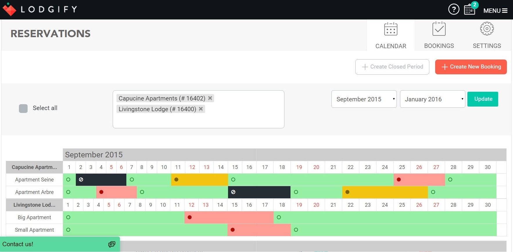
Task: Select Apartment Seine red booking block
Action: click(419, 180)
